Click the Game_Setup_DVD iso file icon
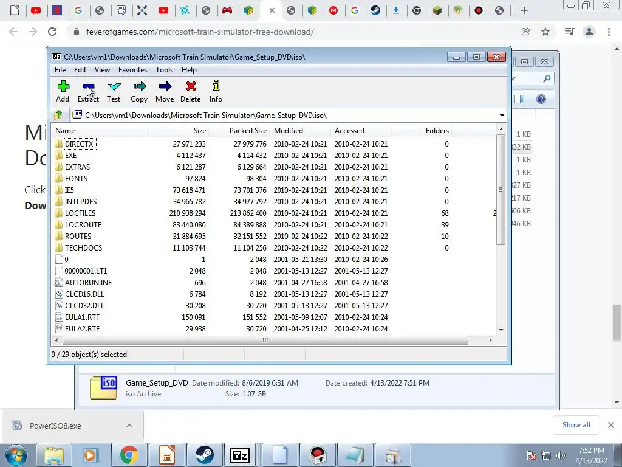 click(103, 387)
